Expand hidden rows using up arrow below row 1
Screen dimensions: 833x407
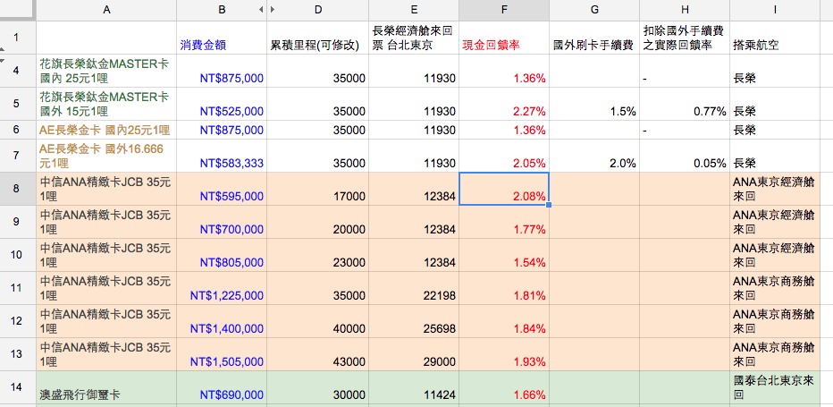[x=1, y=49]
